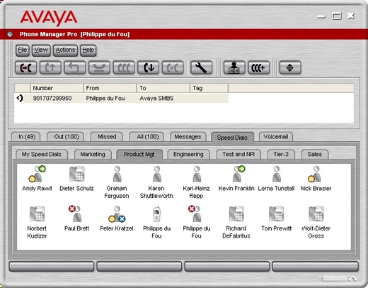Image resolution: width=368 pixels, height=288 pixels.
Task: Click the transfer return-arrow toolbar icon
Action: (x=75, y=67)
